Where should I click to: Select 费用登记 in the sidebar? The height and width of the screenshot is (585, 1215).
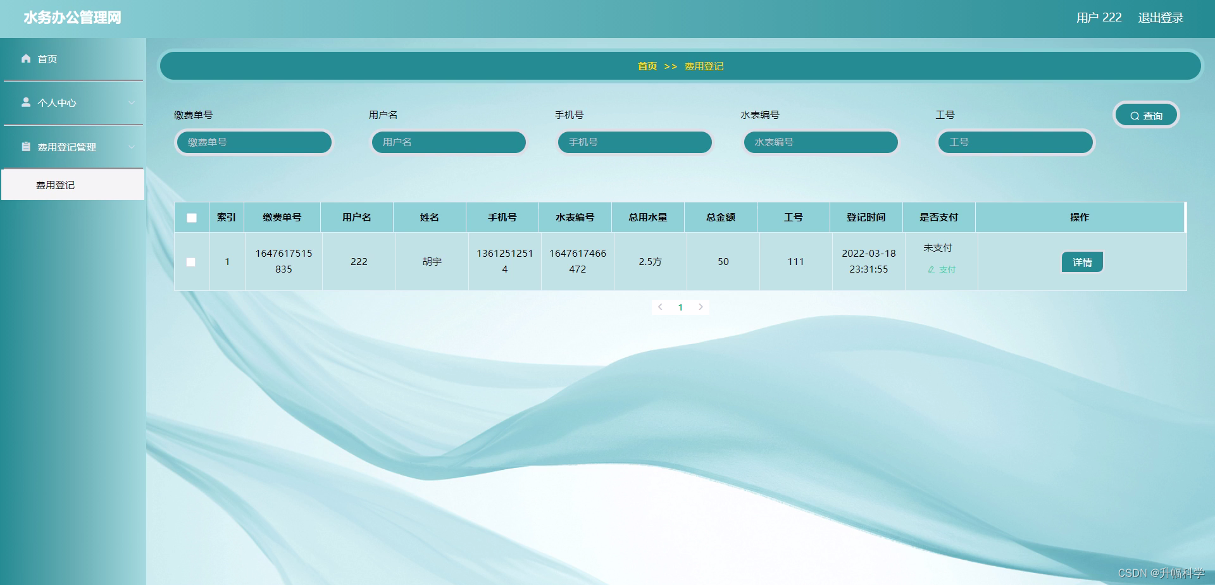pyautogui.click(x=54, y=185)
